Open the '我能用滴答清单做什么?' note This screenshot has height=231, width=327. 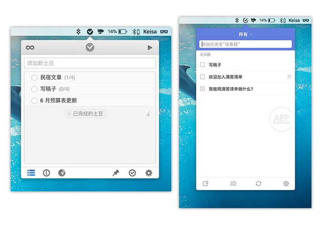pos(231,89)
